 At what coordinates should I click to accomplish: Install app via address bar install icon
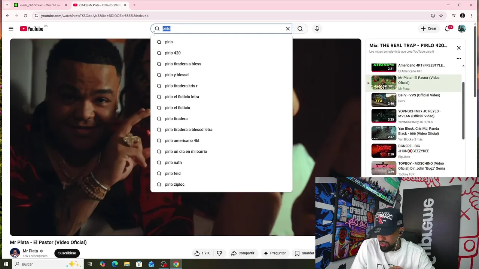(x=433, y=16)
